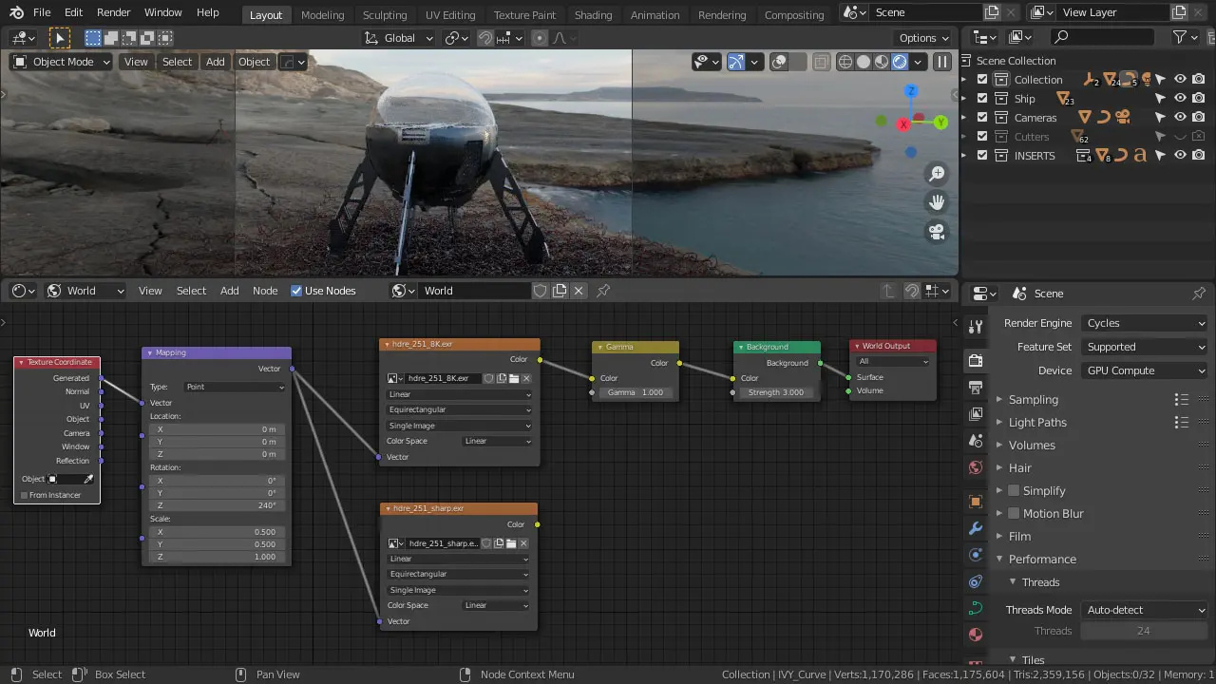The image size is (1216, 684).
Task: Select the Tweak select tool icon
Action: [x=60, y=38]
